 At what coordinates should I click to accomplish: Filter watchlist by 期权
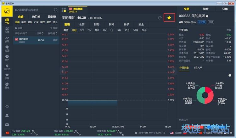coord(42,22)
